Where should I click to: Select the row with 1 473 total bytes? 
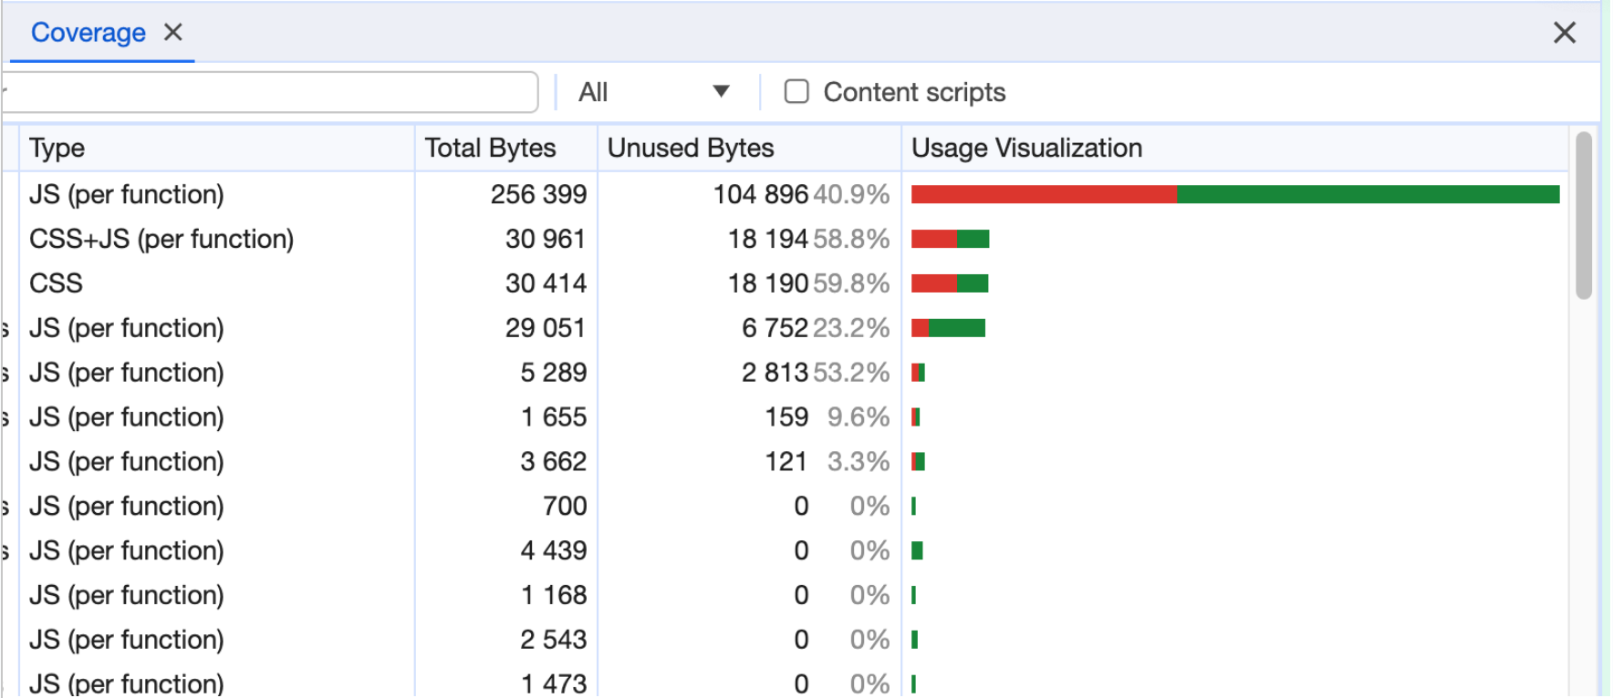coord(785,682)
